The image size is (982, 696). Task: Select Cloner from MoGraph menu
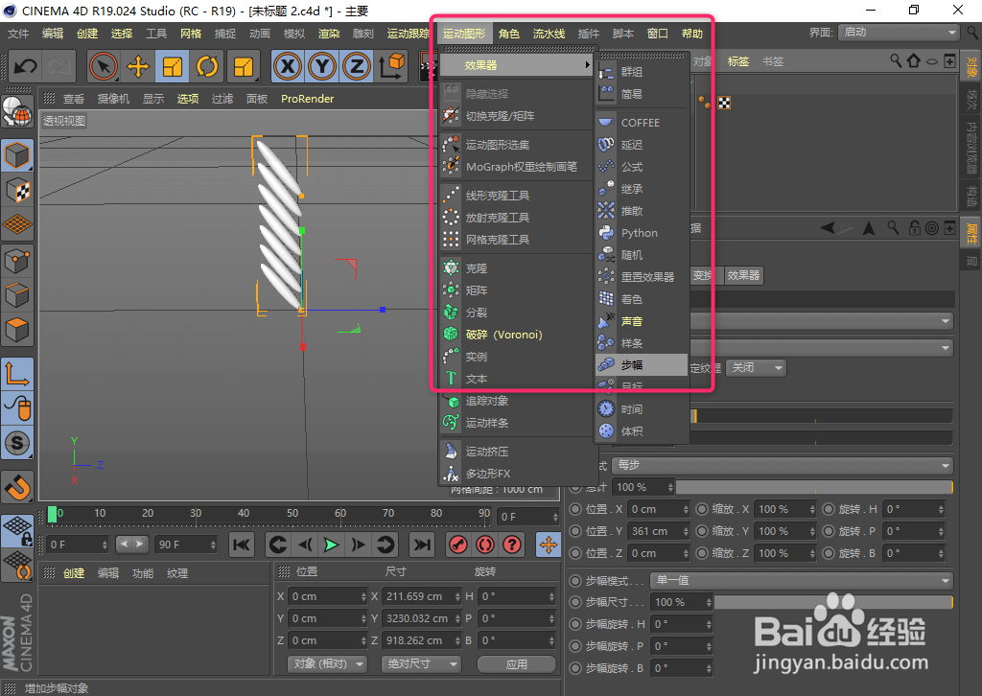click(x=516, y=268)
